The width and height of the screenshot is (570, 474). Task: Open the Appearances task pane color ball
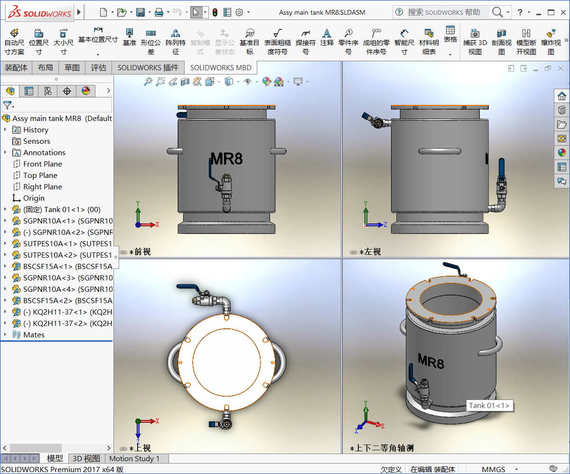click(562, 153)
